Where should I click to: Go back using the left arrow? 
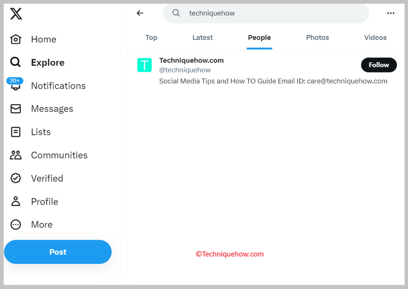click(140, 13)
